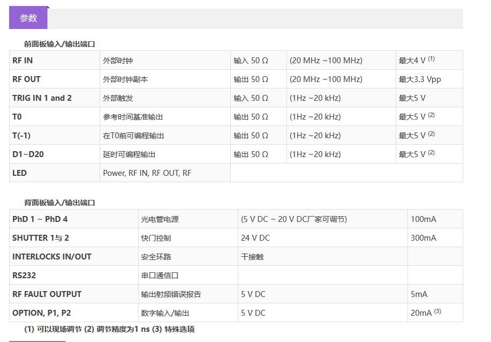Click the 干接触 cell
Screen dimensions: 491x342
click(x=252, y=257)
